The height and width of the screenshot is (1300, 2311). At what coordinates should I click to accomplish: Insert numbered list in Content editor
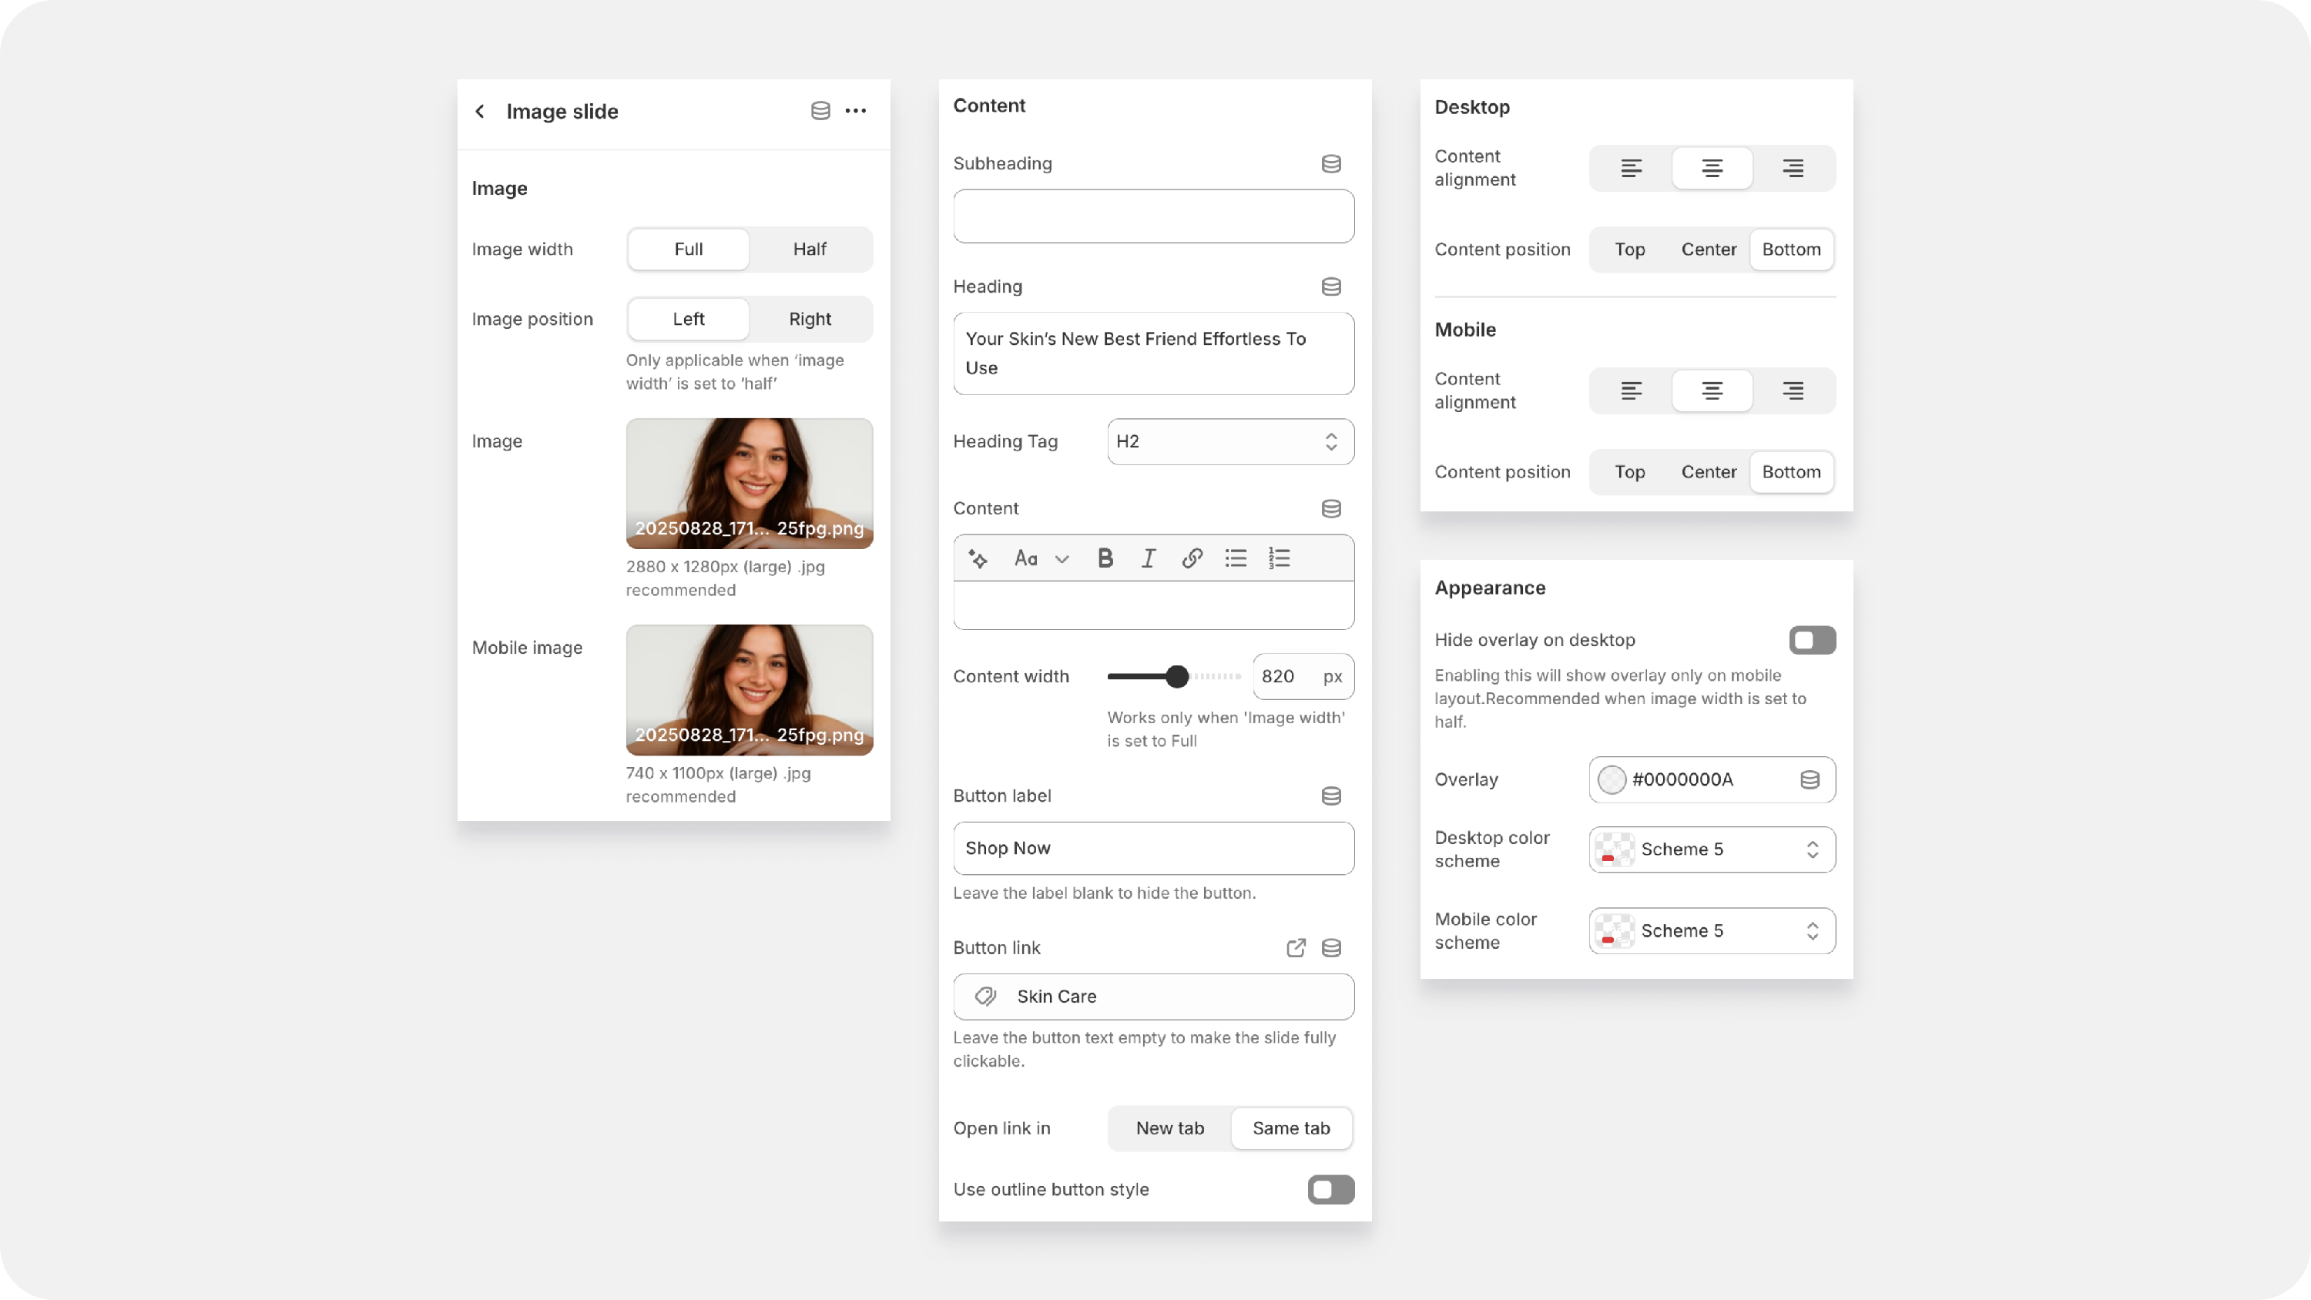[1280, 559]
